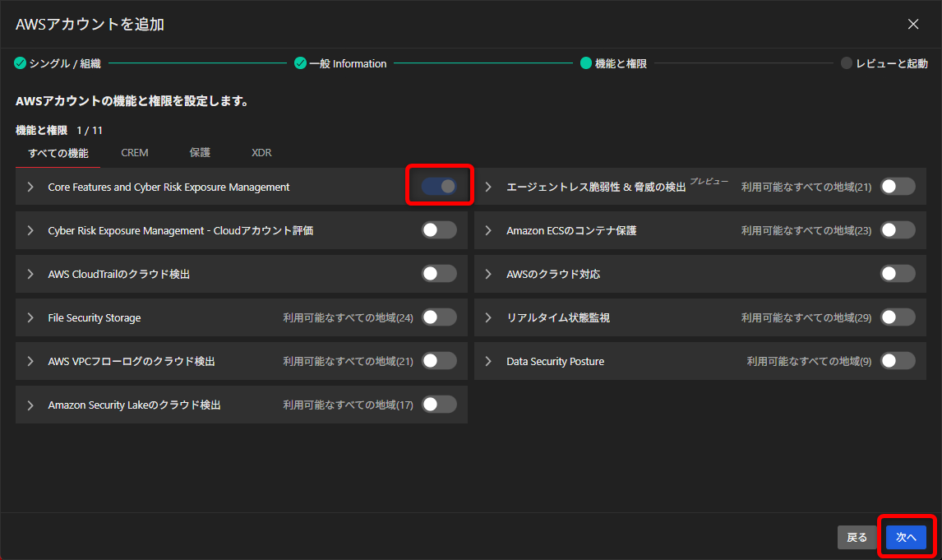Enable AWS CloudTrailのクラウド検出 switch

click(439, 274)
